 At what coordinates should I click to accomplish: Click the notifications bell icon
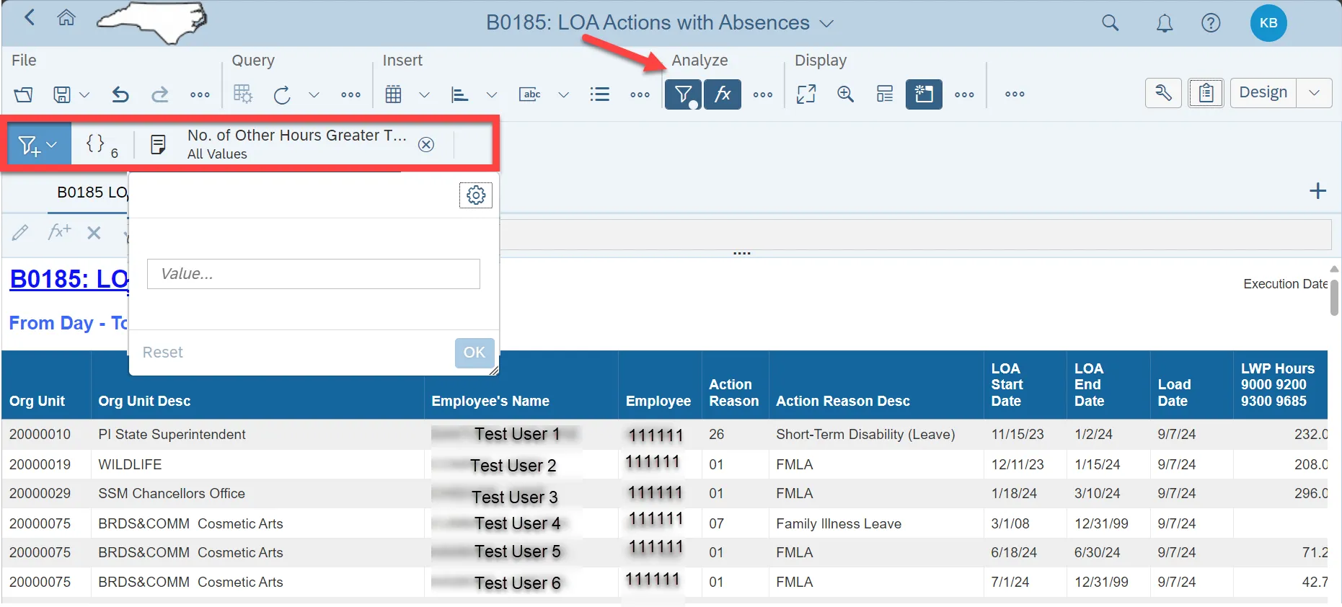[x=1164, y=23]
